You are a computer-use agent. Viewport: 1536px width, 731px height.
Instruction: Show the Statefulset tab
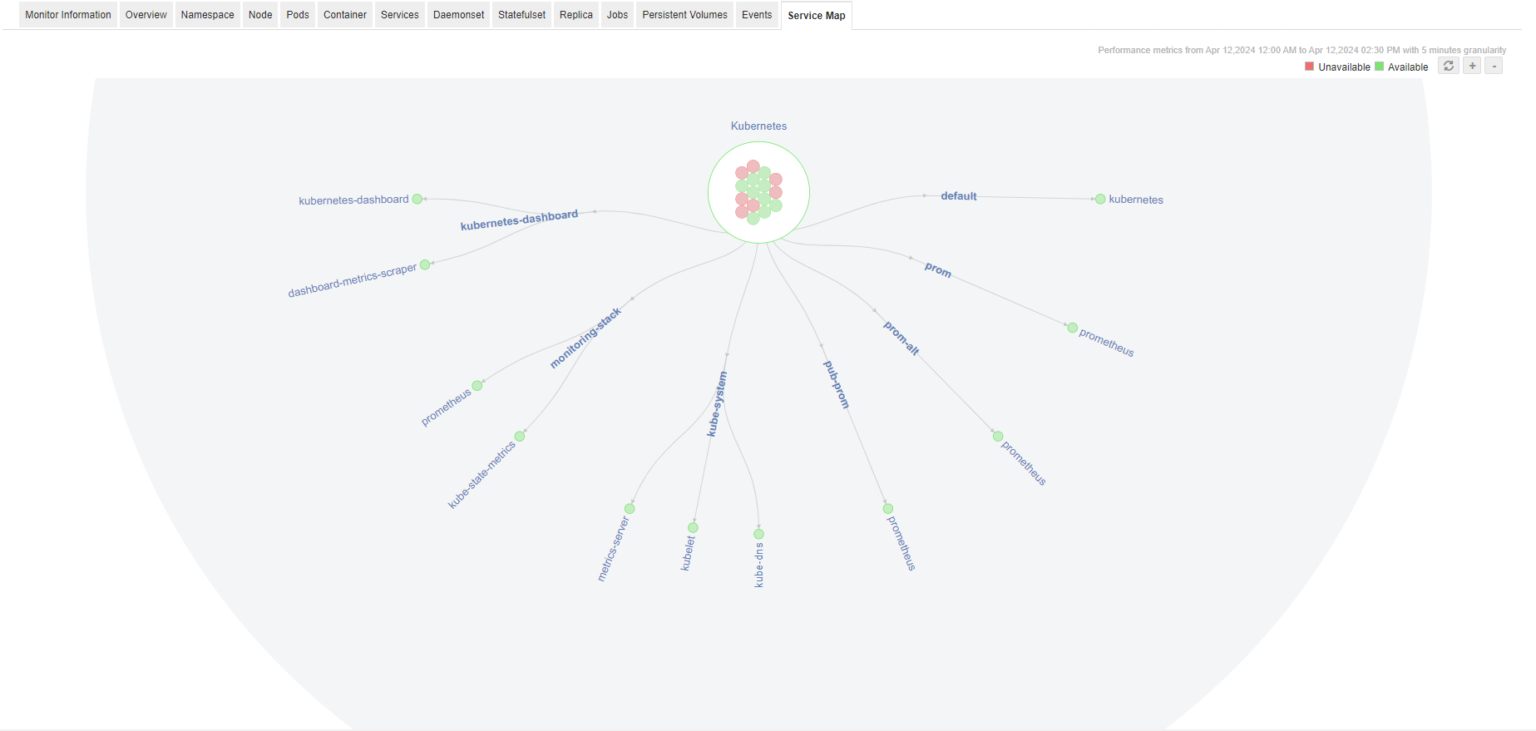click(522, 15)
